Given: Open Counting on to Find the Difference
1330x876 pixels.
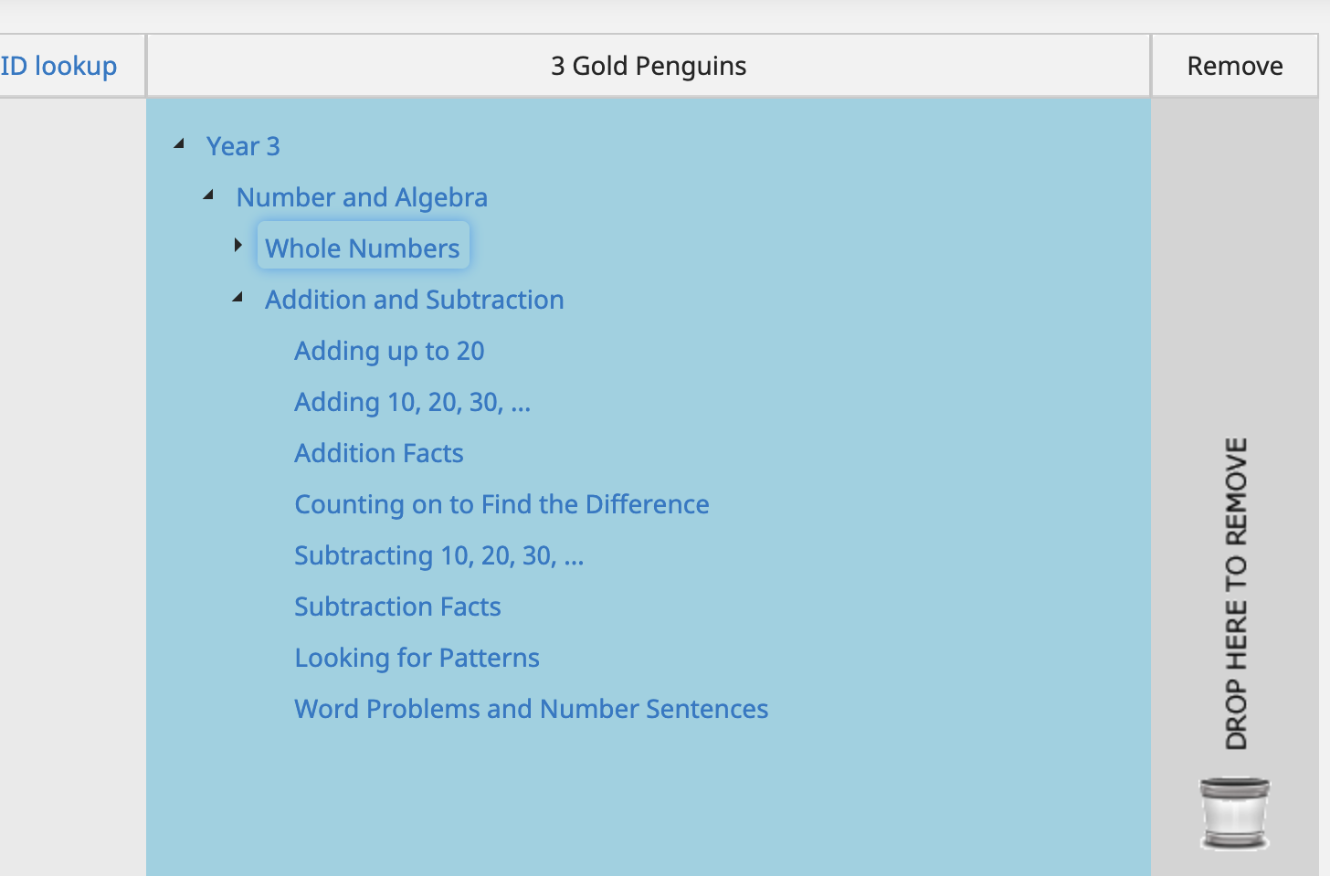Looking at the screenshot, I should pyautogui.click(x=501, y=504).
